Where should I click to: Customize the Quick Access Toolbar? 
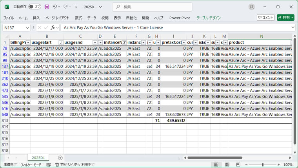click(76, 7)
